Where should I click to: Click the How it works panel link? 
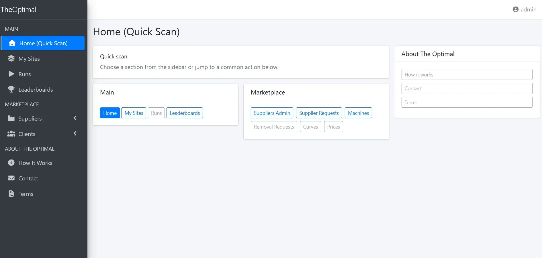click(467, 75)
